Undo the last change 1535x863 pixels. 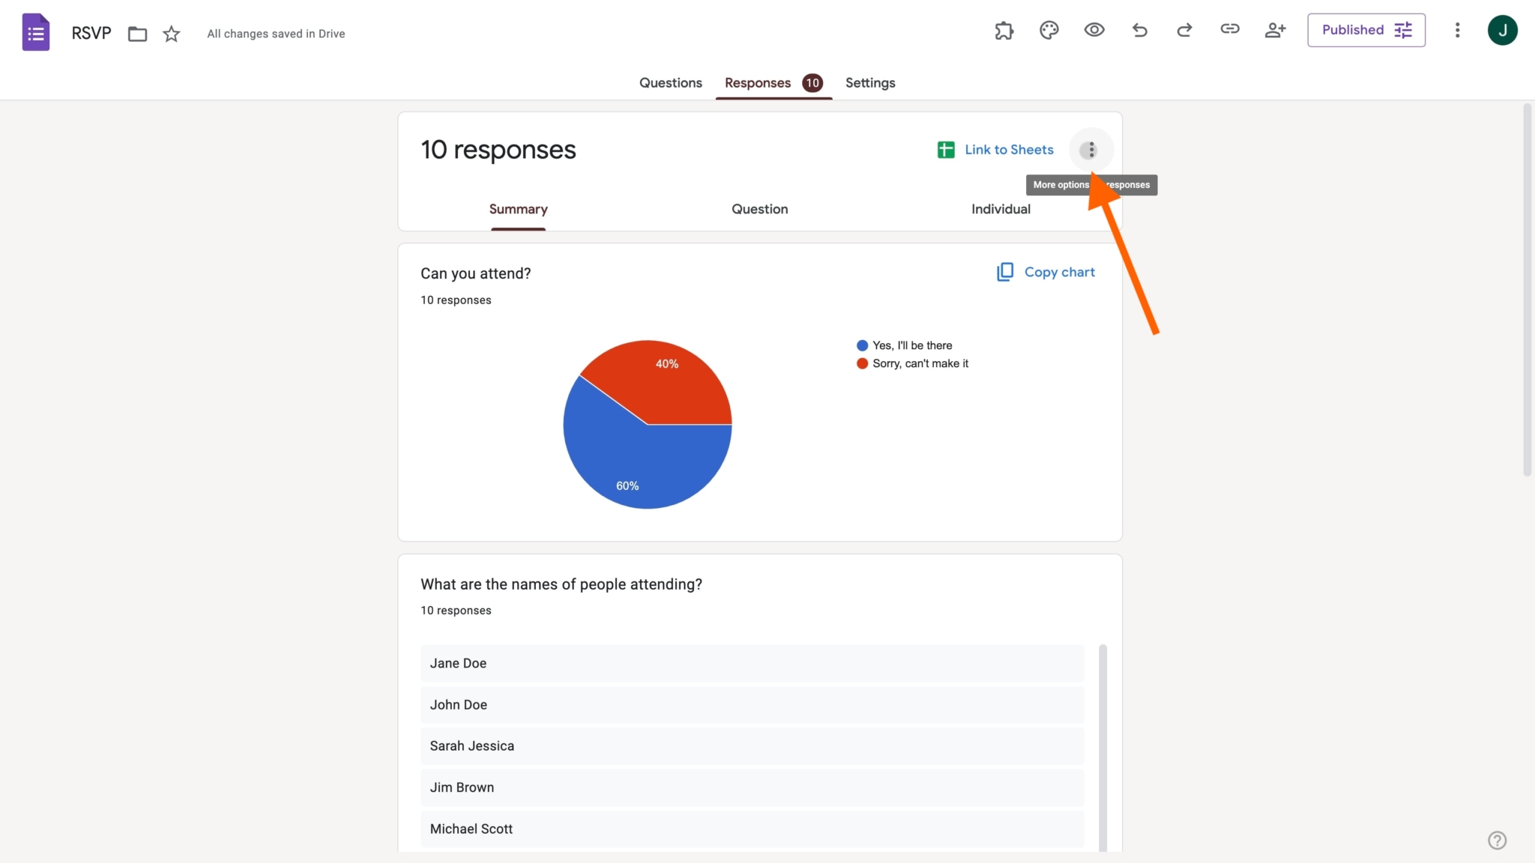1139,30
